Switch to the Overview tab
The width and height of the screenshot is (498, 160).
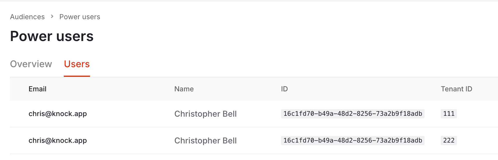pyautogui.click(x=31, y=64)
